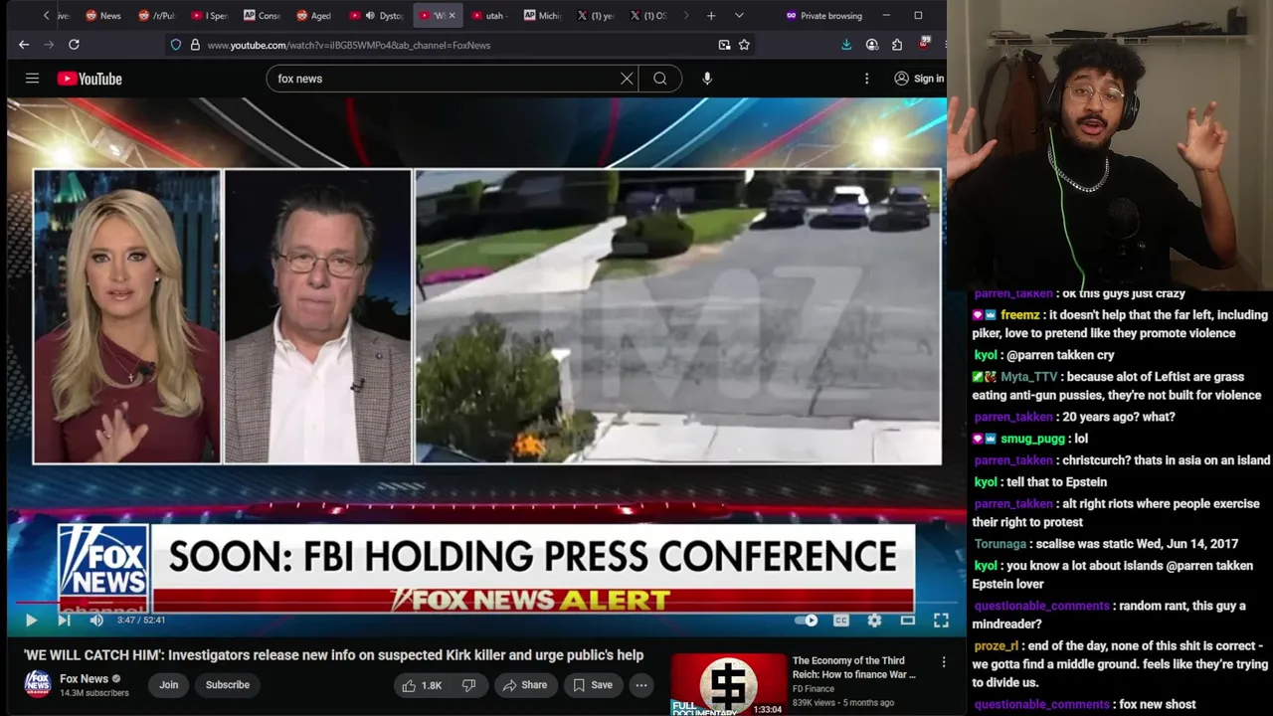Open the Fox News channel name link
The width and height of the screenshot is (1273, 716).
84,679
